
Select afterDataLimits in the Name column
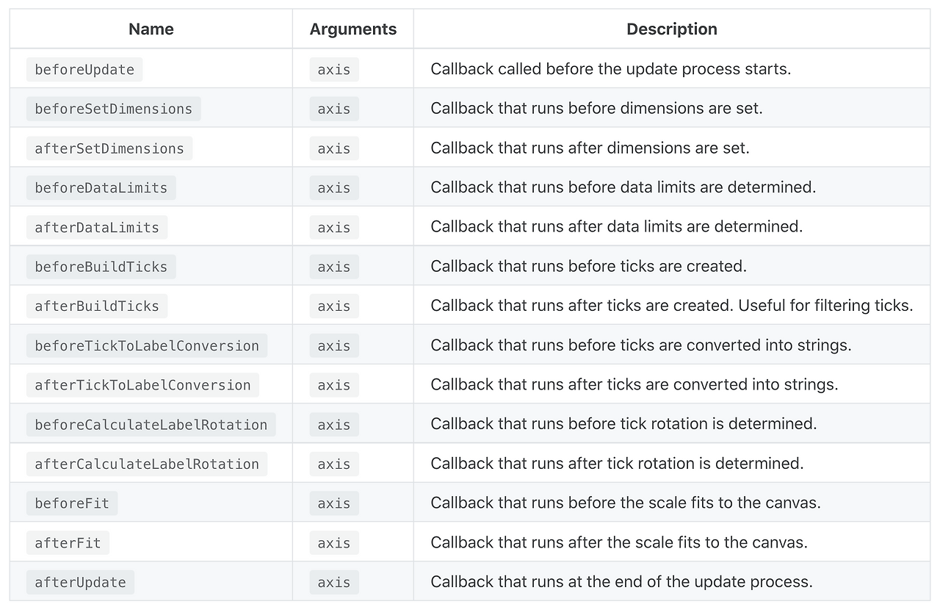tap(97, 228)
